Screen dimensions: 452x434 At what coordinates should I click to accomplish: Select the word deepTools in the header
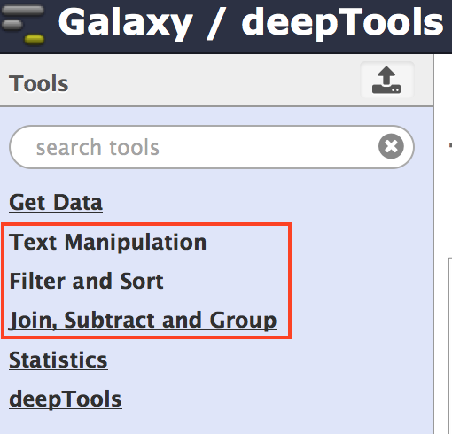(x=342, y=24)
